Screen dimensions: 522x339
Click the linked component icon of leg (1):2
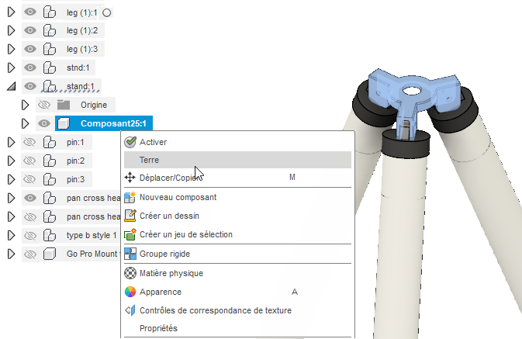pyautogui.click(x=50, y=30)
